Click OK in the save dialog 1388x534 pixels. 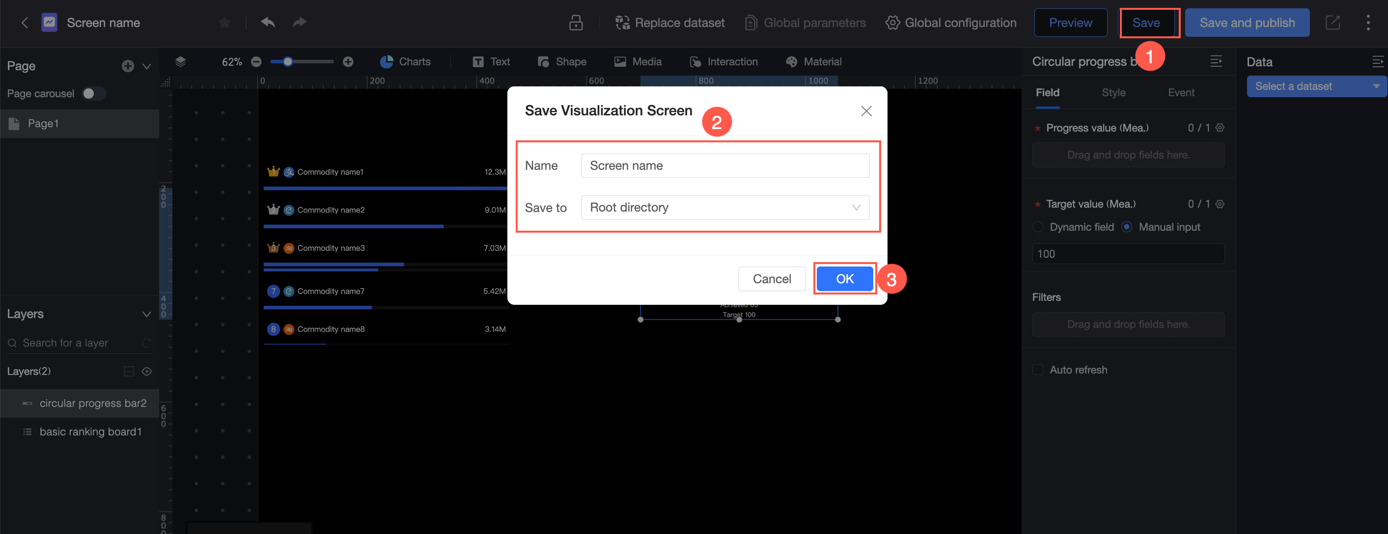pos(844,278)
